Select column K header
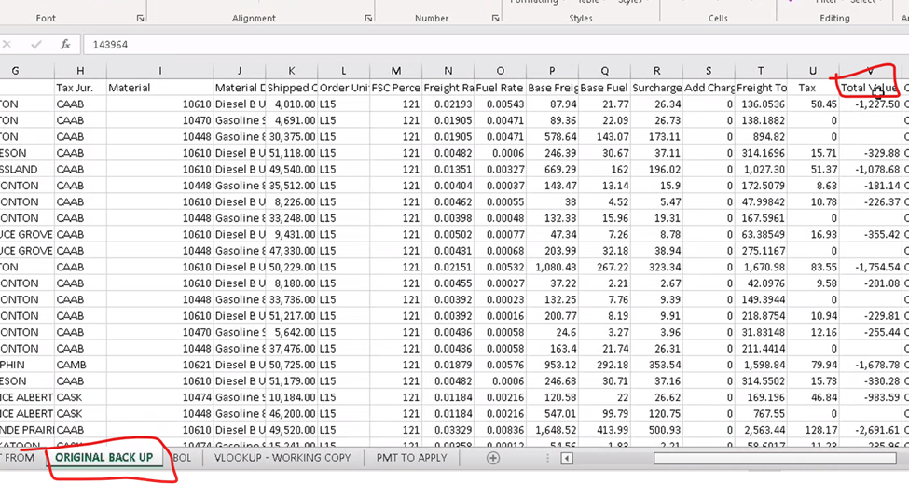 pos(292,71)
